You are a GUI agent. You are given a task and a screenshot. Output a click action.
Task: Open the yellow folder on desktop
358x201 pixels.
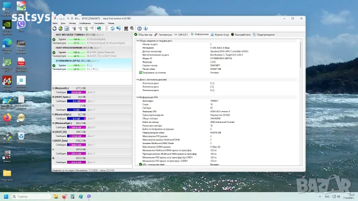coord(7,175)
